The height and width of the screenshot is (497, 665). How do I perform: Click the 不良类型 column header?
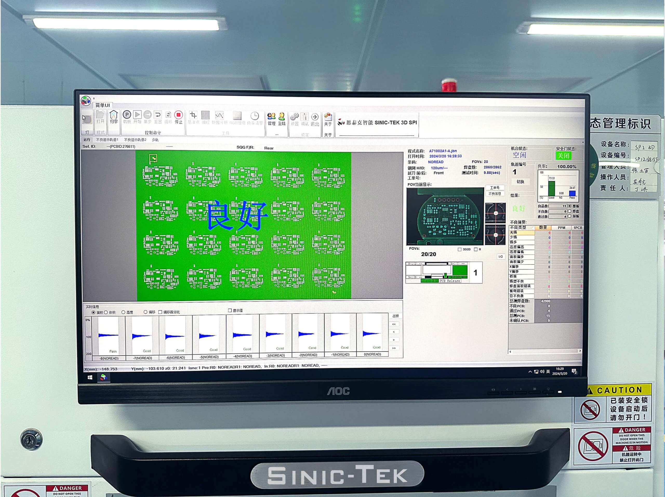(522, 227)
